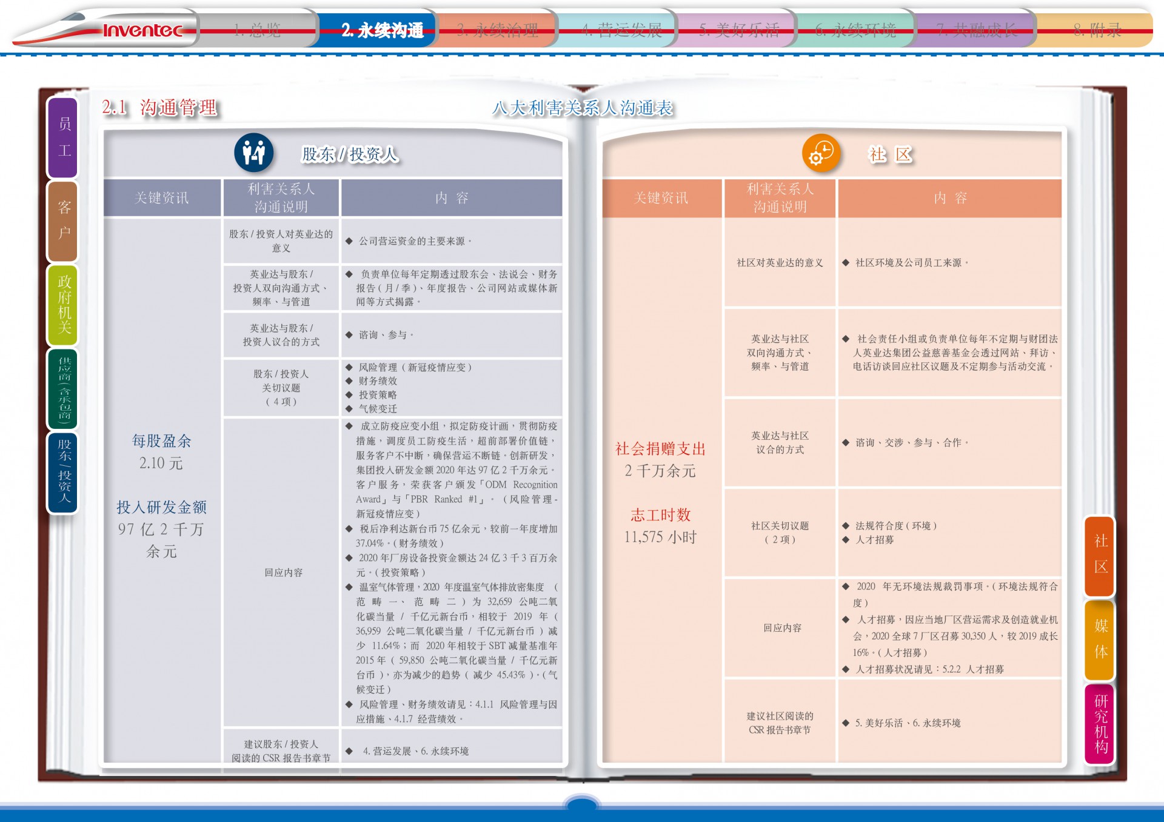
Task: Select the 员工 side bookmark
Action: [64, 137]
